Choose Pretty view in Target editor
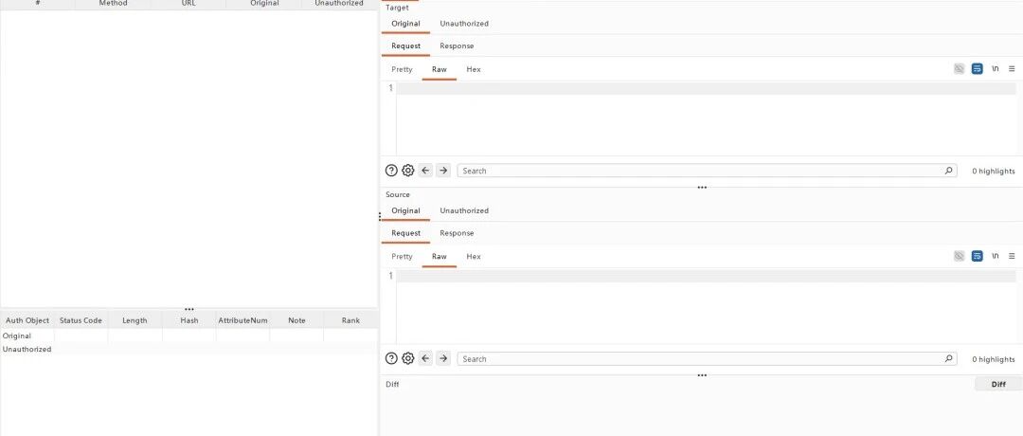 [402, 69]
